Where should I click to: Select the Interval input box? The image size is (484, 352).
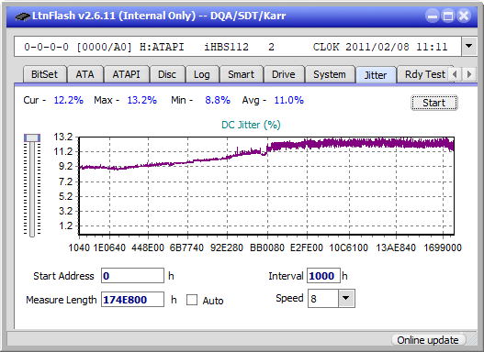(x=323, y=276)
